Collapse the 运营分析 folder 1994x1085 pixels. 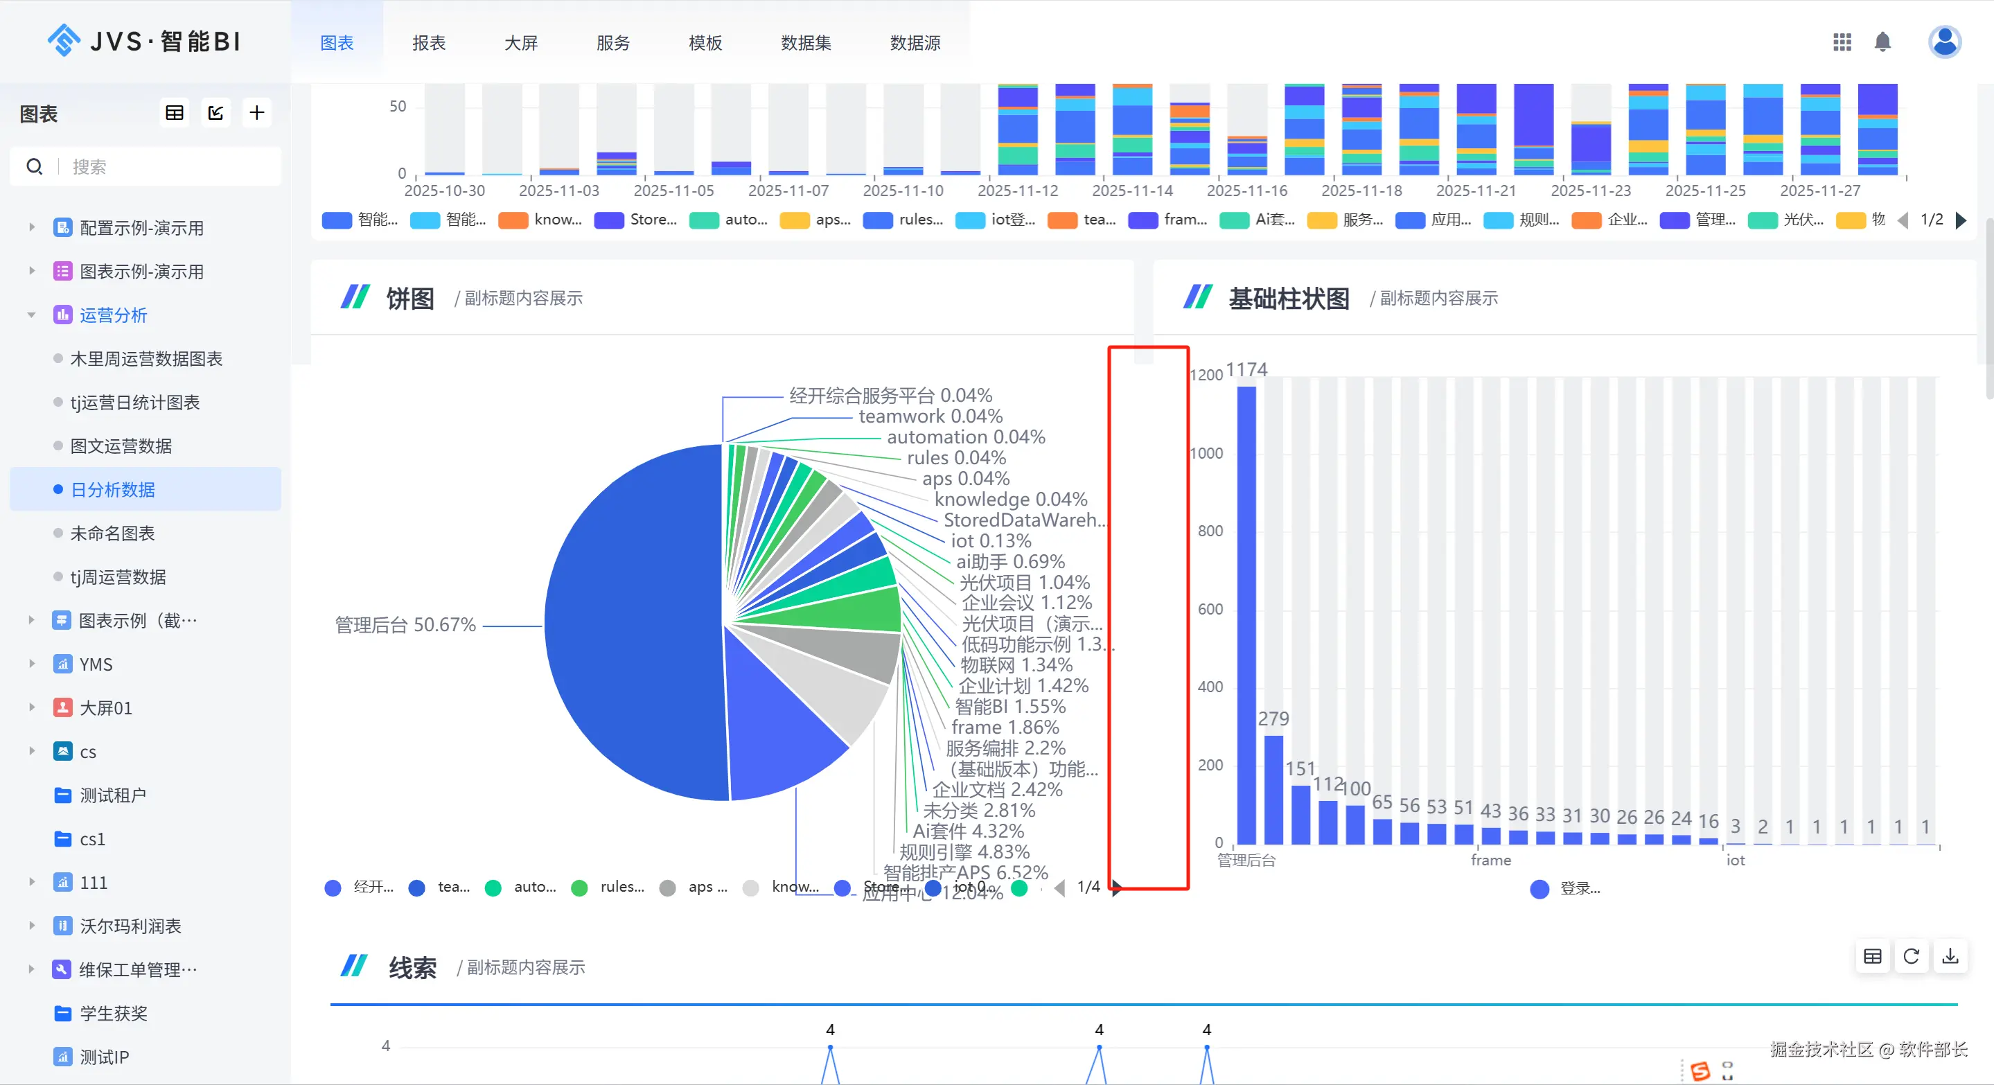pos(32,315)
